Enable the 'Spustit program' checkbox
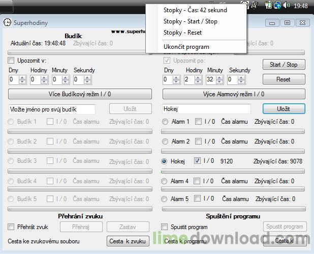The image size is (314, 254). coord(165,227)
